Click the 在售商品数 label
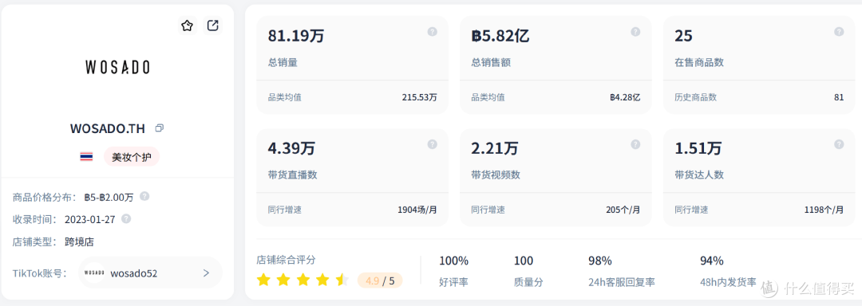Image resolution: width=862 pixels, height=306 pixels. click(699, 62)
